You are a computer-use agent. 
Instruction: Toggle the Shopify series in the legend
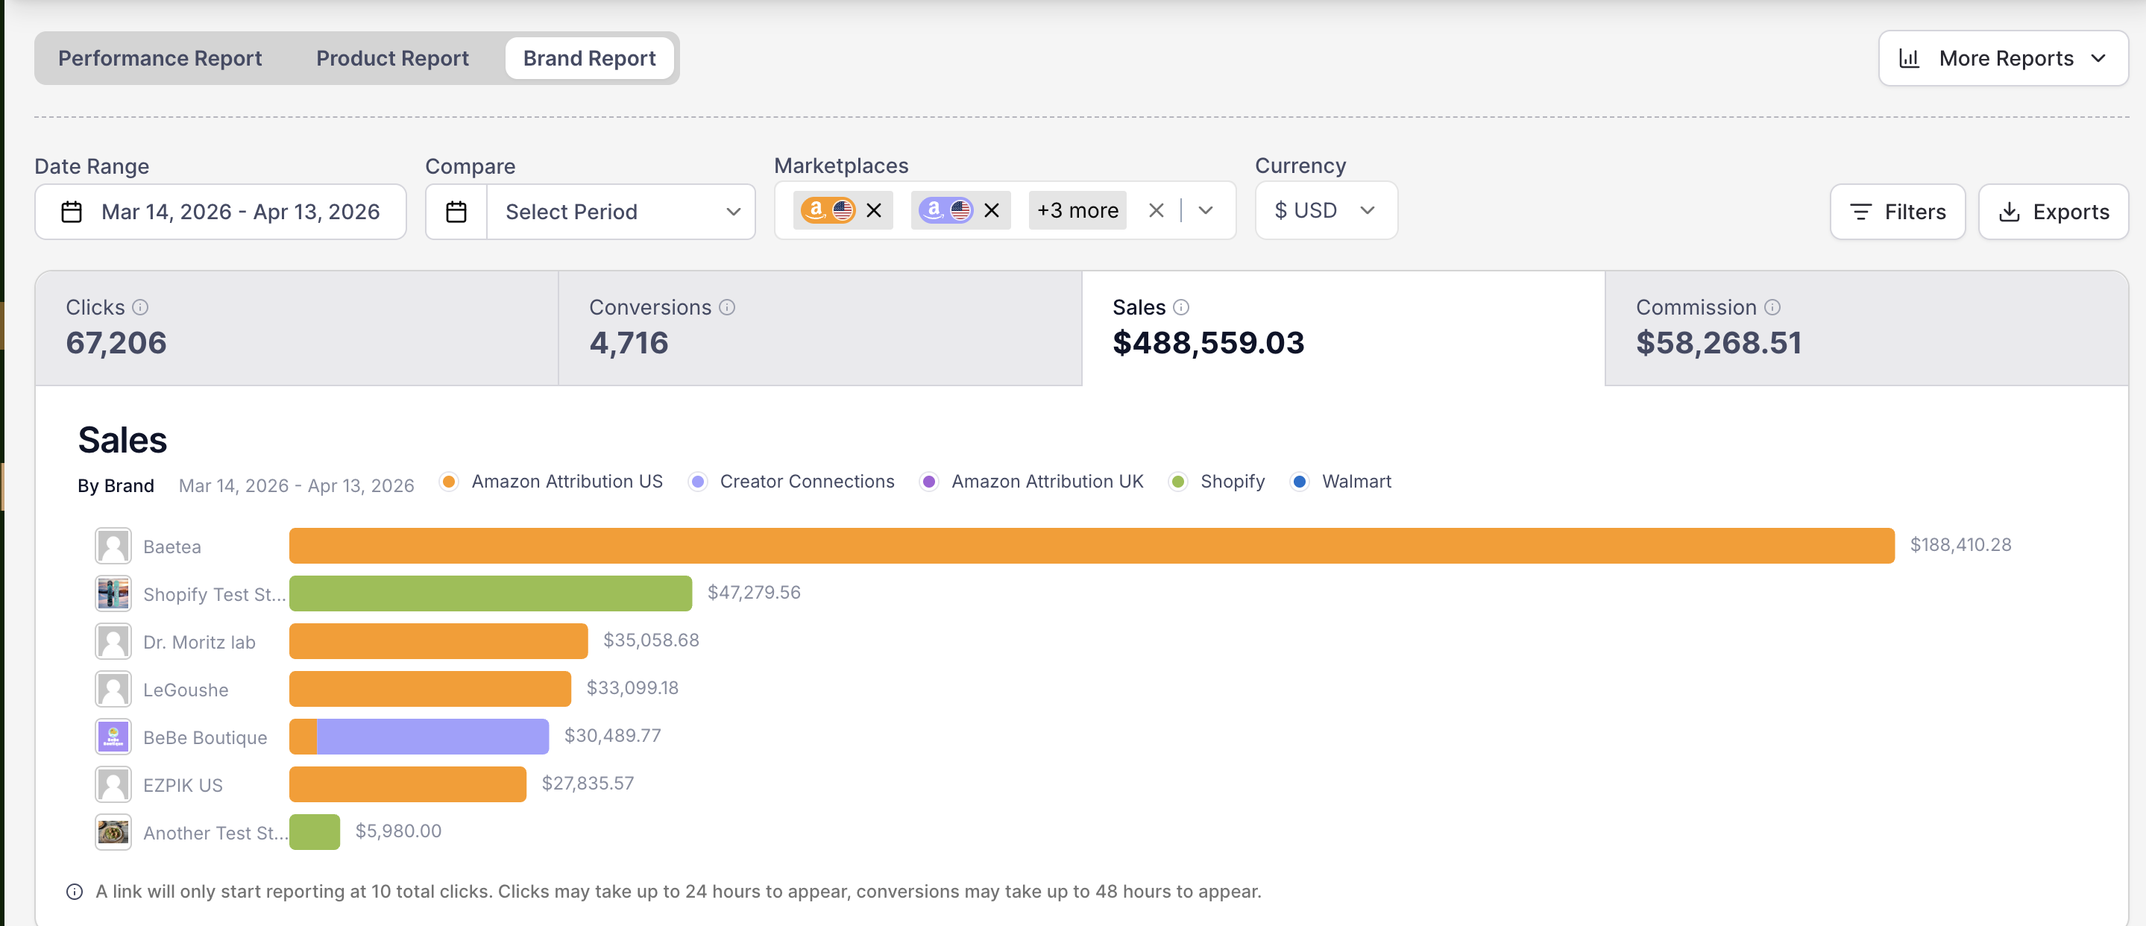click(1177, 482)
